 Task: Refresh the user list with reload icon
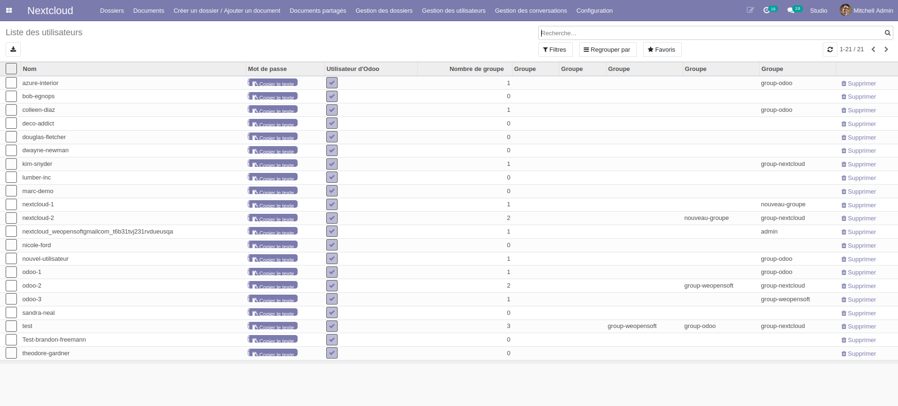point(830,49)
